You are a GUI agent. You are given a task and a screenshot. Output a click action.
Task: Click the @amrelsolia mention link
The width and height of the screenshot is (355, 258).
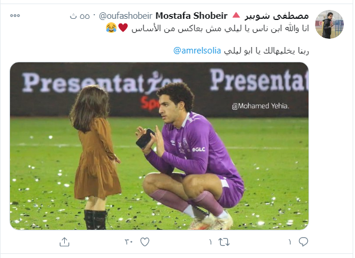(x=197, y=51)
